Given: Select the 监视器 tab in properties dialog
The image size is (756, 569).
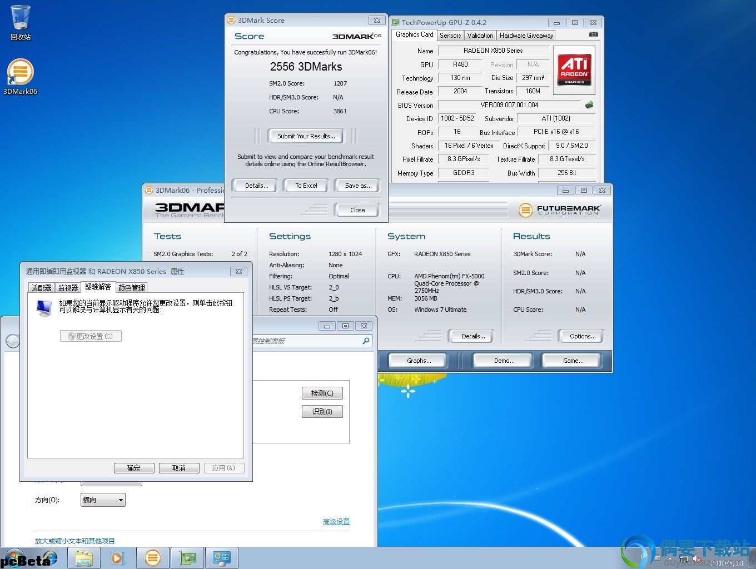Looking at the screenshot, I should tap(68, 288).
